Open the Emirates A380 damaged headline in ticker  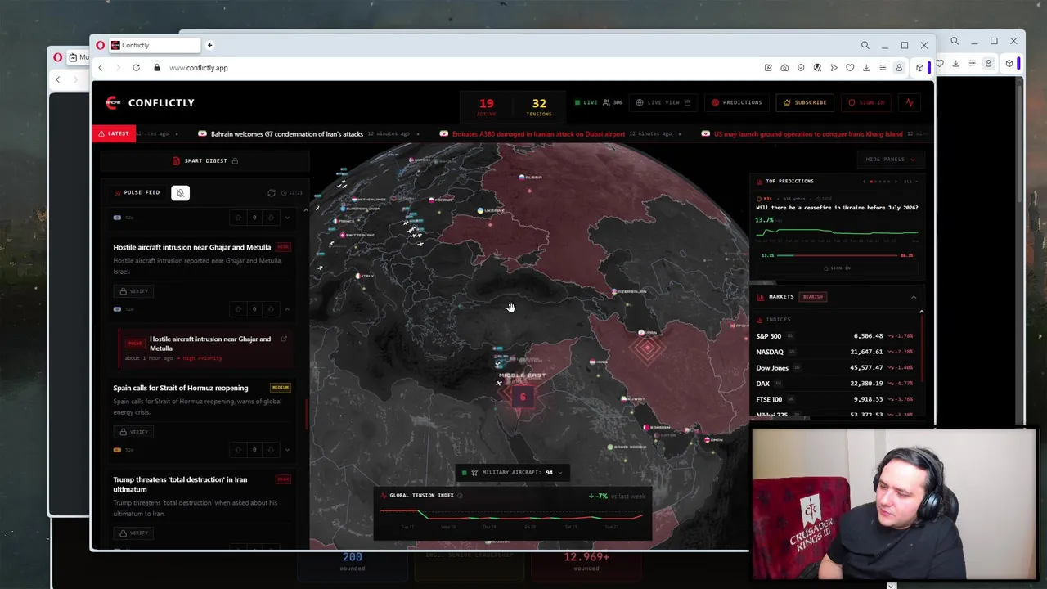coord(538,133)
